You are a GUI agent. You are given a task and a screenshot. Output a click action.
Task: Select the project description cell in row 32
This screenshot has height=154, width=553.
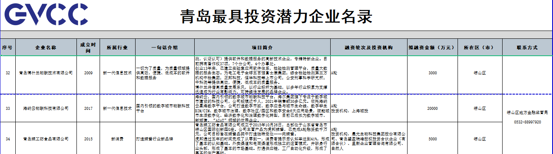262,75
